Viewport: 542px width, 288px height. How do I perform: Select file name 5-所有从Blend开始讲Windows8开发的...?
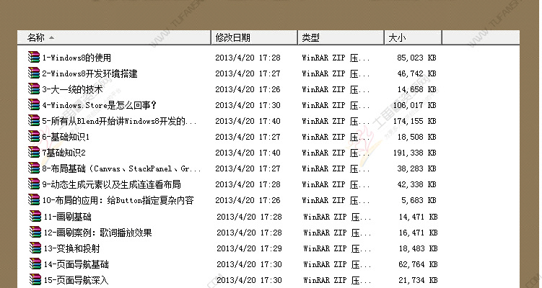(x=119, y=121)
